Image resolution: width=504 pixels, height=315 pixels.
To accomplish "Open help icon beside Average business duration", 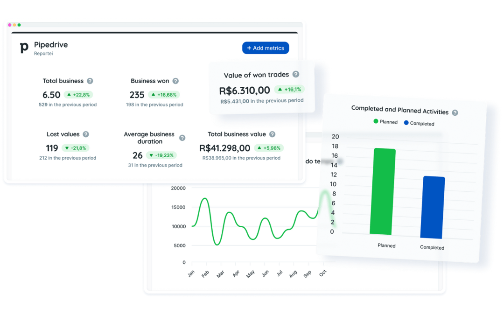I will point(182,138).
